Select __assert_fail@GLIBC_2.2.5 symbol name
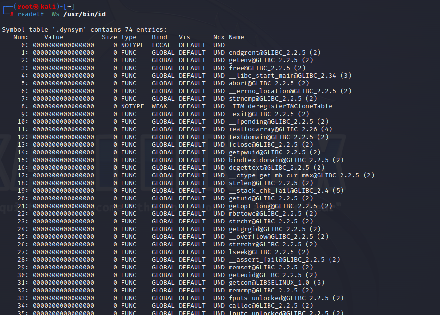The width and height of the screenshot is (440, 315). tap(277, 260)
